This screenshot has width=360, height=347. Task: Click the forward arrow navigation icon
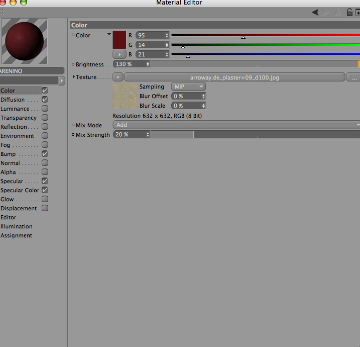pyautogui.click(x=325, y=12)
